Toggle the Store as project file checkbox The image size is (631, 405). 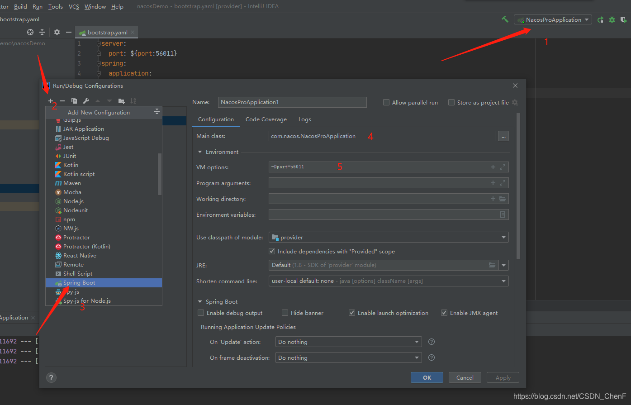point(451,102)
